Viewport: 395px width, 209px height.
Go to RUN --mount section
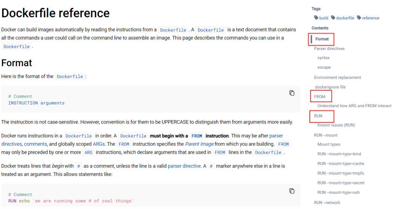pyautogui.click(x=325, y=135)
